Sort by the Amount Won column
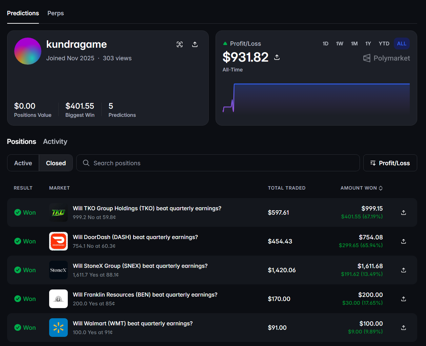The width and height of the screenshot is (426, 346). point(362,188)
